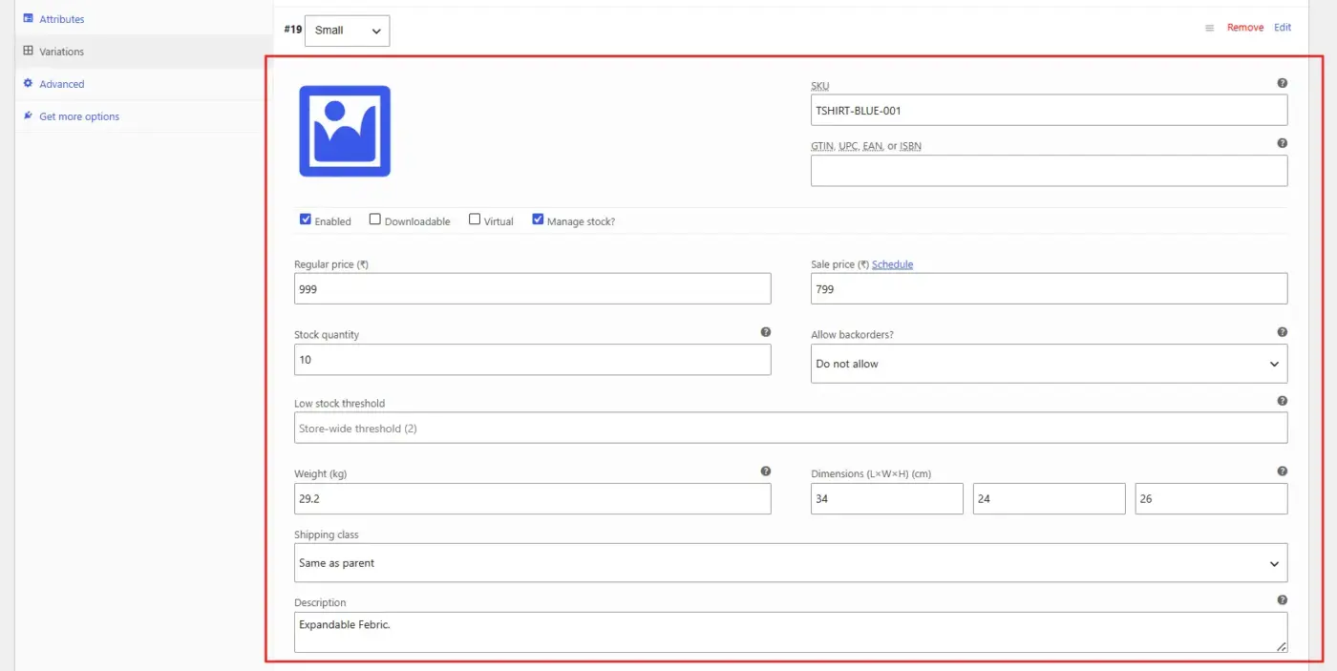Screen dimensions: 1337x671
Task: Click the Stock quantity field
Action: point(532,360)
